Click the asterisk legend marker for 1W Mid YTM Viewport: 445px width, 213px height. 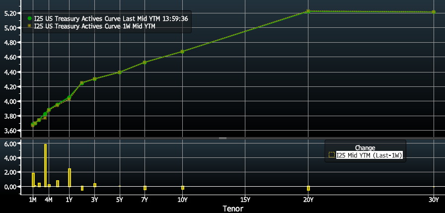click(x=29, y=26)
